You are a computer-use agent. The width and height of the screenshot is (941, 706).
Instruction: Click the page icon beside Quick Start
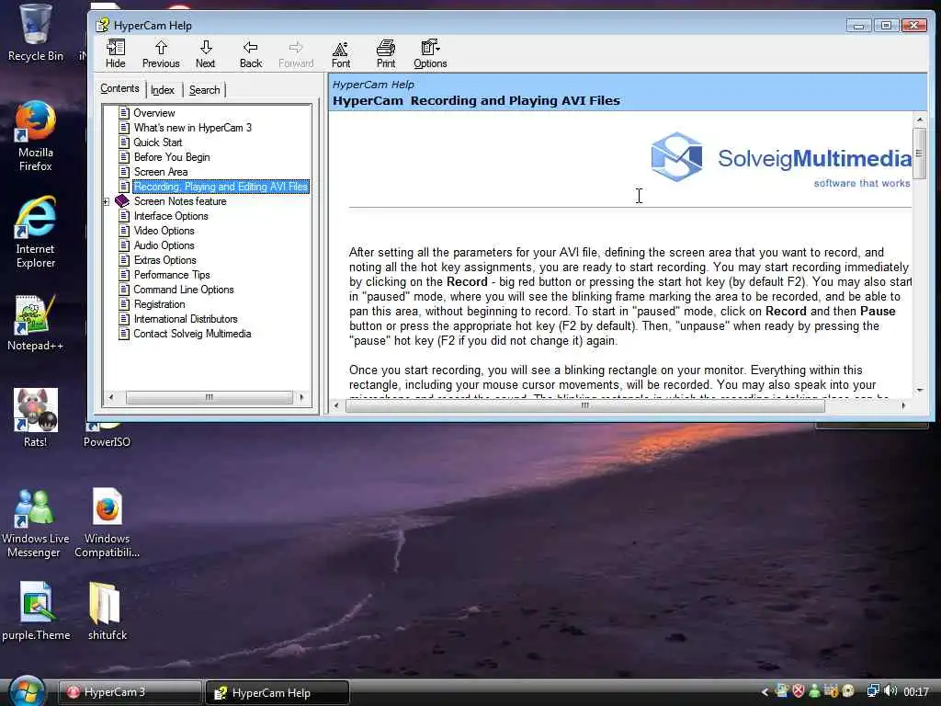[x=124, y=142]
